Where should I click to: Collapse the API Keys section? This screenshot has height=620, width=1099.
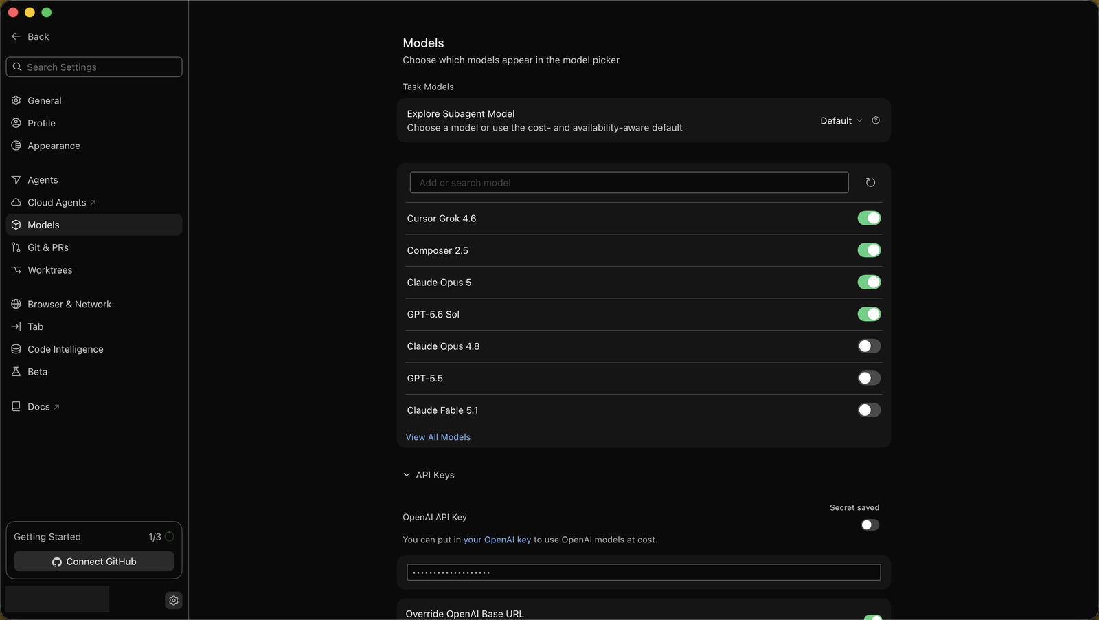(x=429, y=475)
